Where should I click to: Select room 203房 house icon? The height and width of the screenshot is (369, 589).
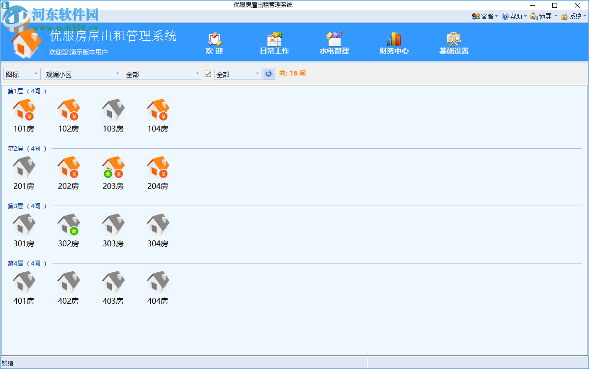(113, 168)
